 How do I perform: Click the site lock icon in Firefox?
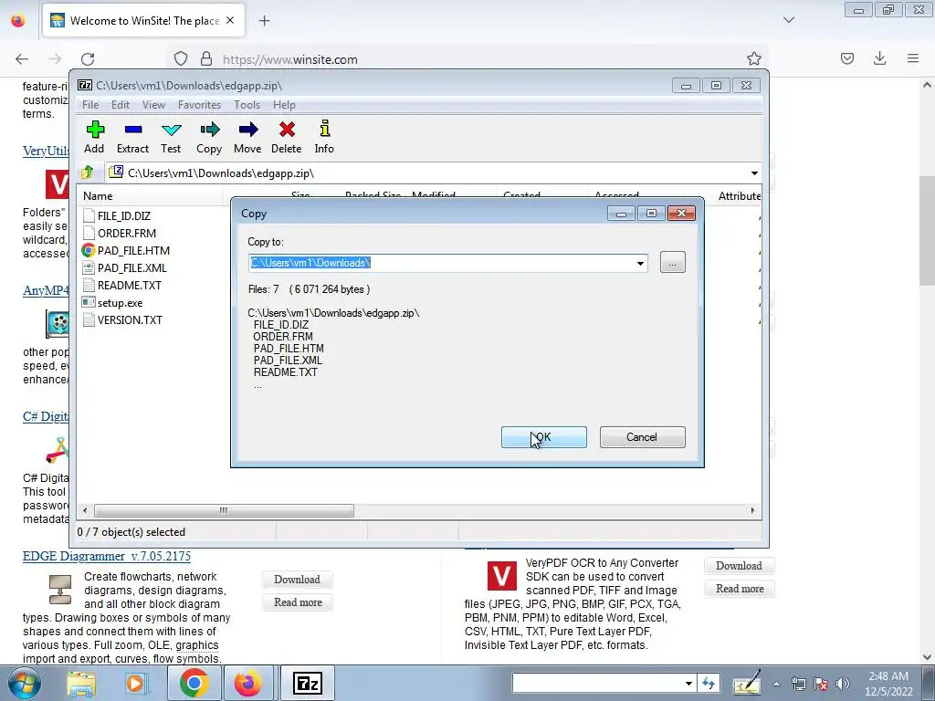(206, 59)
